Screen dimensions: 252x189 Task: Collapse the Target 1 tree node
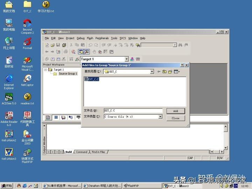(45, 70)
